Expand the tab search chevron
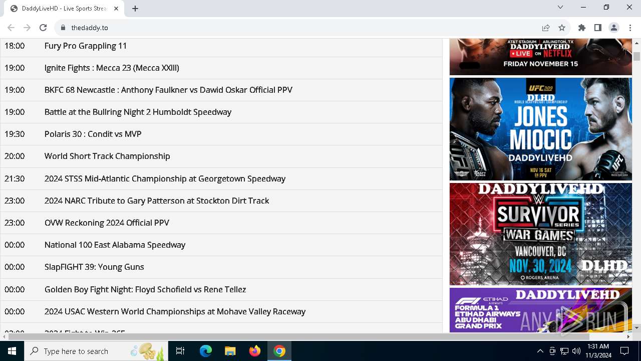The image size is (641, 361). click(x=560, y=7)
